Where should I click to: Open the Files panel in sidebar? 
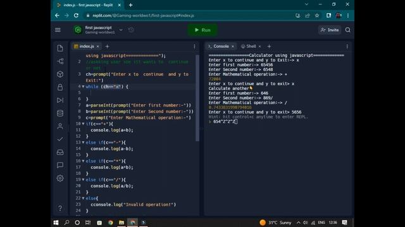click(60, 48)
